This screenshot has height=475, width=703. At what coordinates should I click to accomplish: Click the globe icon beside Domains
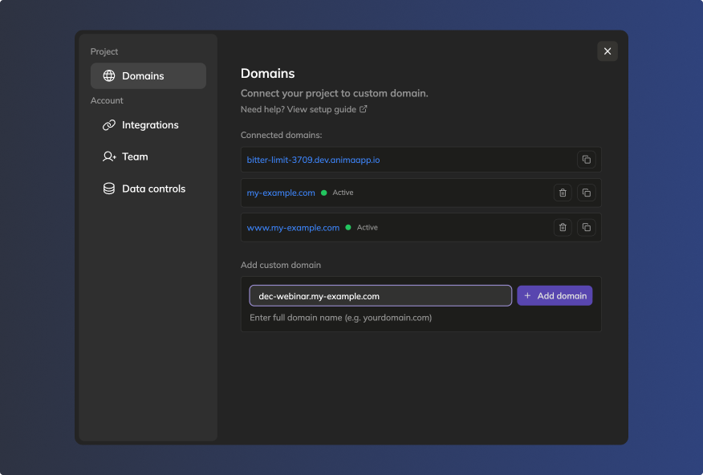[109, 75]
